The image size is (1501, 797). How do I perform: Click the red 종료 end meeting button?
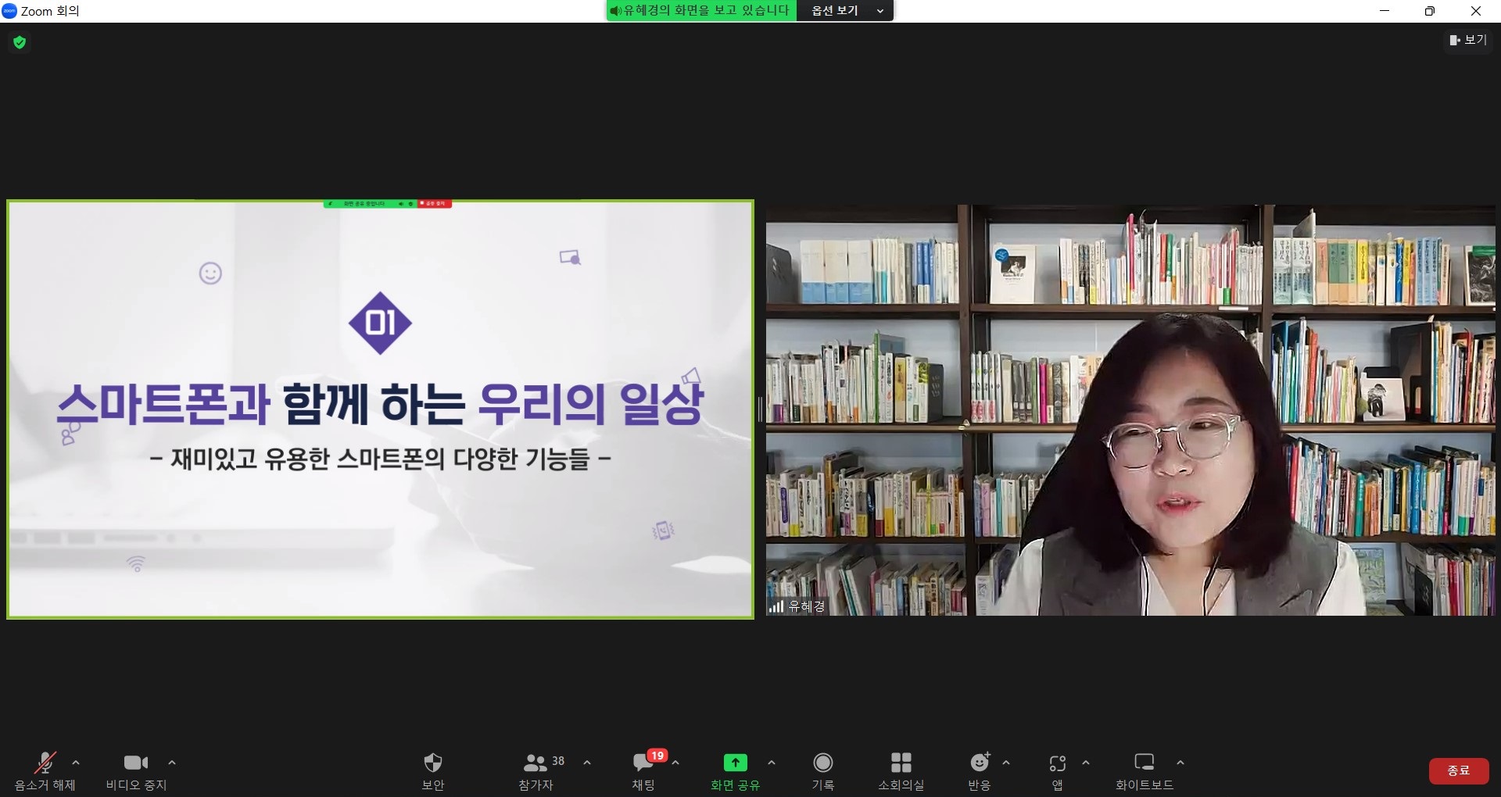coord(1458,770)
